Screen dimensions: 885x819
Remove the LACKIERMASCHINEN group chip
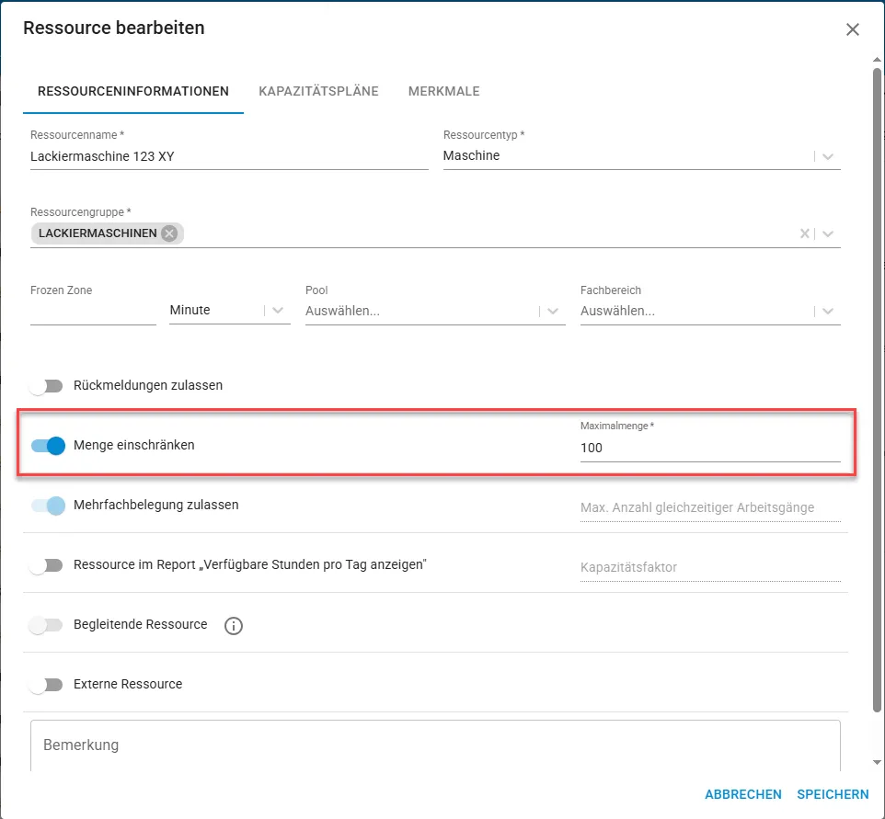pos(169,233)
